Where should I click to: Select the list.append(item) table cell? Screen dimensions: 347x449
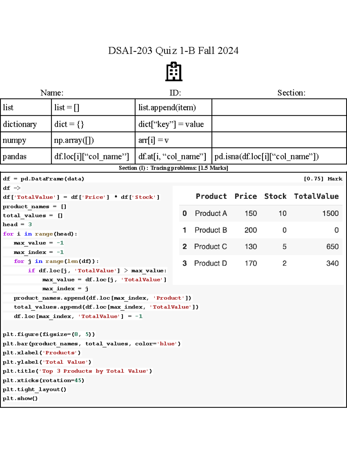tap(167, 107)
